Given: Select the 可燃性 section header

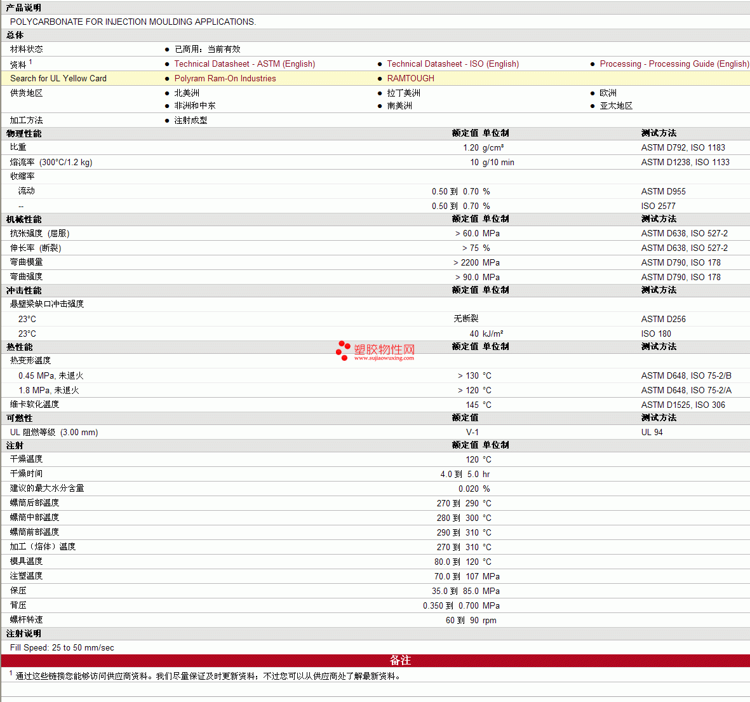Looking at the screenshot, I should pos(20,418).
